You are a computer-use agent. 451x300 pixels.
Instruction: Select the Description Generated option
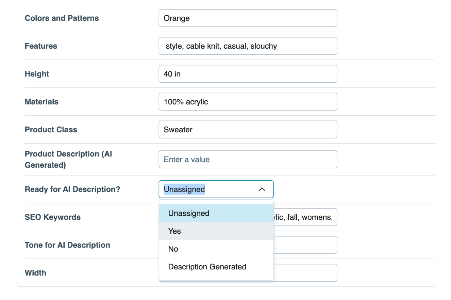click(x=216, y=267)
